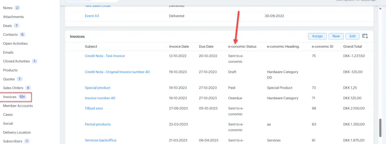Click the page vertical scrollbar thumb
386x144 pixels.
[381, 127]
